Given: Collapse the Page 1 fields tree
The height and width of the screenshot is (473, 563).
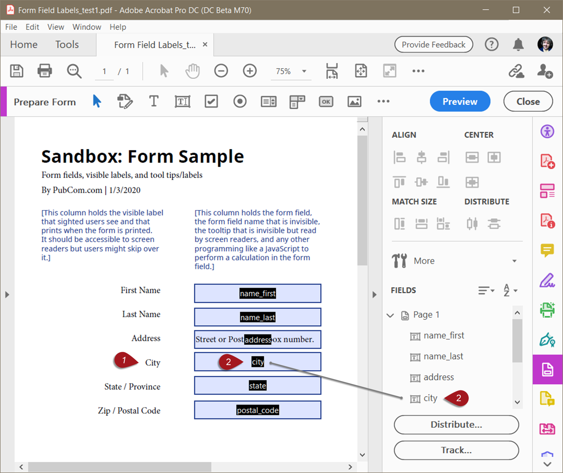Looking at the screenshot, I should pos(390,315).
